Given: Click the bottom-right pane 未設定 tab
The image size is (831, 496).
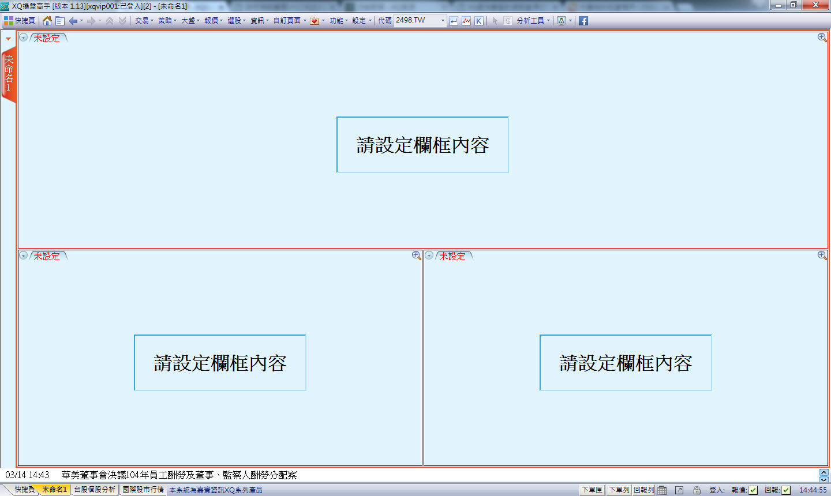Looking at the screenshot, I should coord(452,256).
